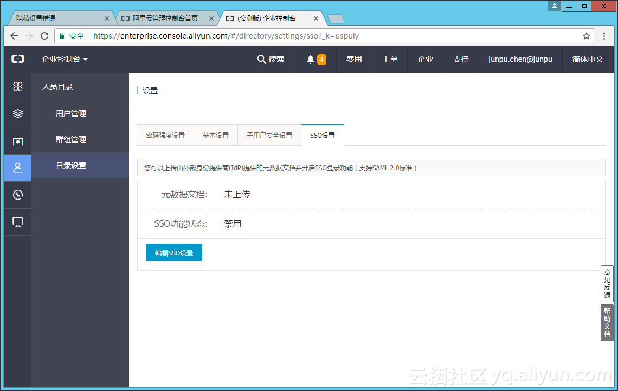
Task: Open notifications via the bell showing 4
Action: click(x=315, y=60)
